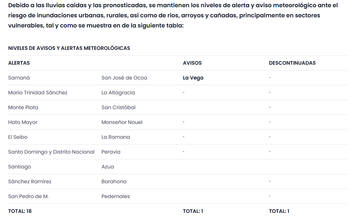Screen dimensions: 356x223
Task: Click the AVISOS column header
Action: coord(192,63)
